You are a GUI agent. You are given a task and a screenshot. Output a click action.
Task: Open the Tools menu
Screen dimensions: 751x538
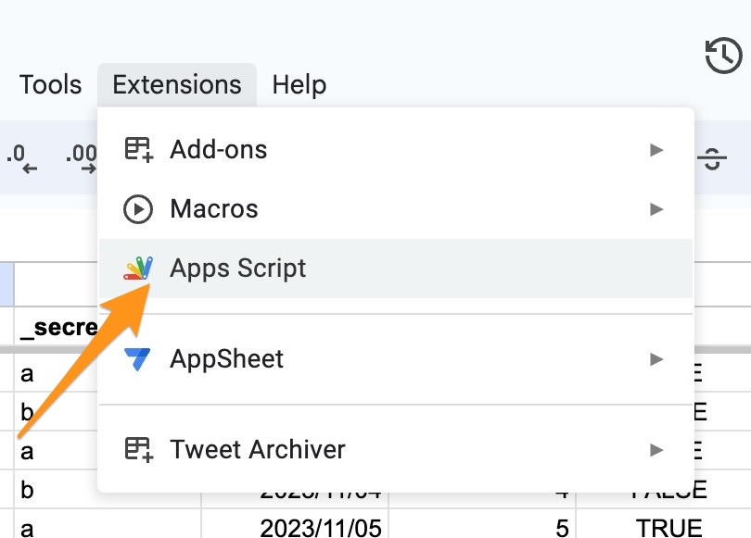coord(50,84)
